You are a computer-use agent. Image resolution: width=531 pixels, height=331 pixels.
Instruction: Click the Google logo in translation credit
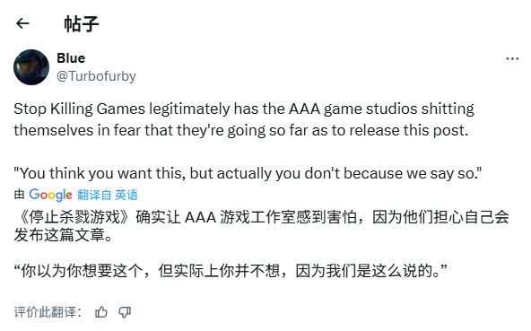50,195
